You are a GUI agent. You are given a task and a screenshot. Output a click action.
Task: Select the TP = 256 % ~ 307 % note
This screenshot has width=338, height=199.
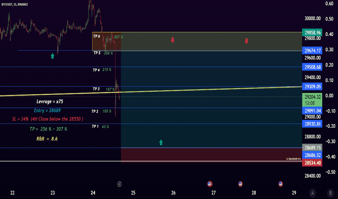[x=49, y=129]
